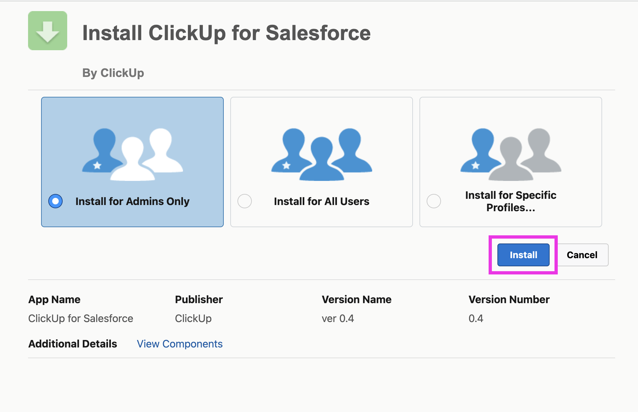Screen dimensions: 638x412
Task: Click the By ClickUp subtitle
Action: pyautogui.click(x=113, y=73)
